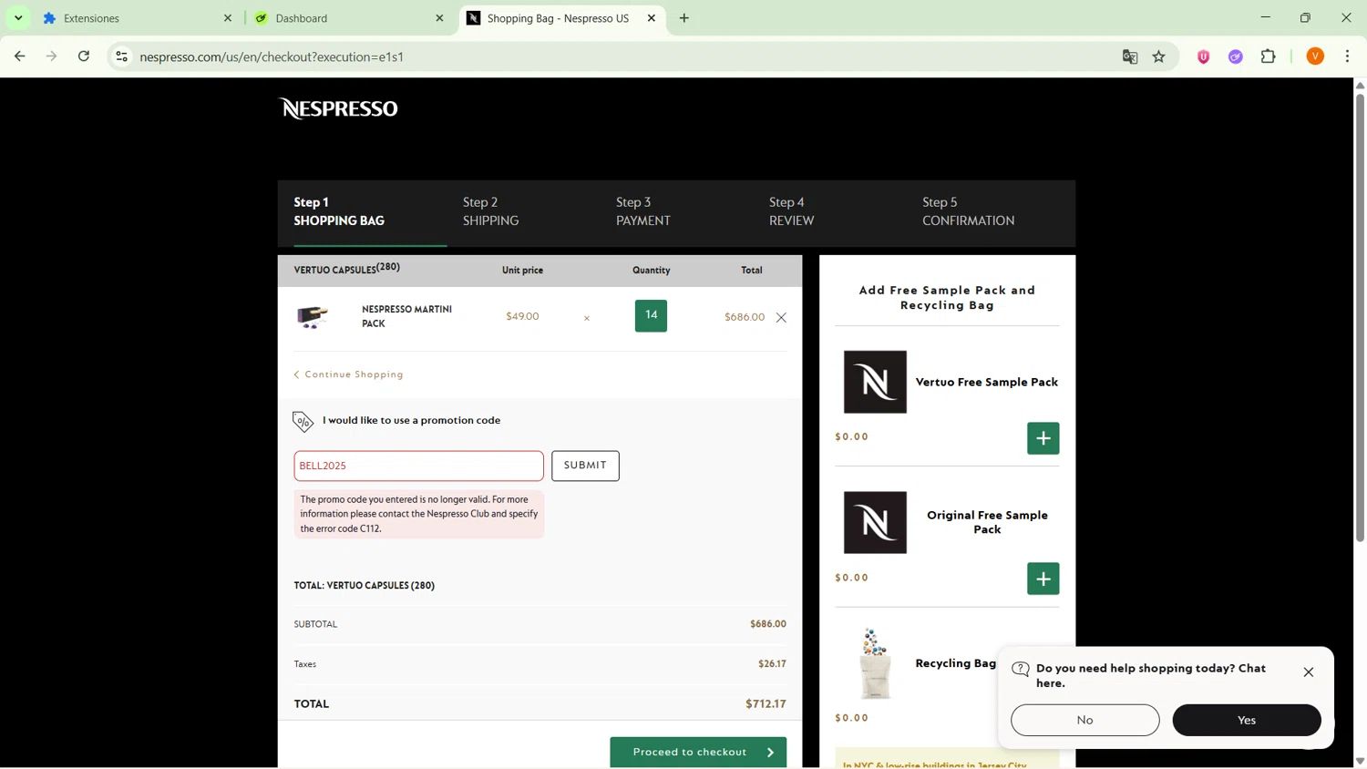Add Vertuo Free Sample Pack
Screen dimensions: 1367x769
pyautogui.click(x=1043, y=438)
